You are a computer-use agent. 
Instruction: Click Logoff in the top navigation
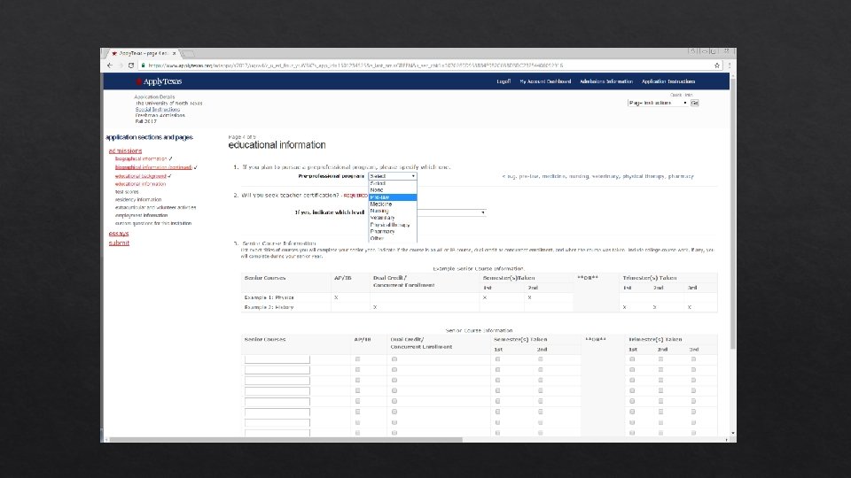504,81
